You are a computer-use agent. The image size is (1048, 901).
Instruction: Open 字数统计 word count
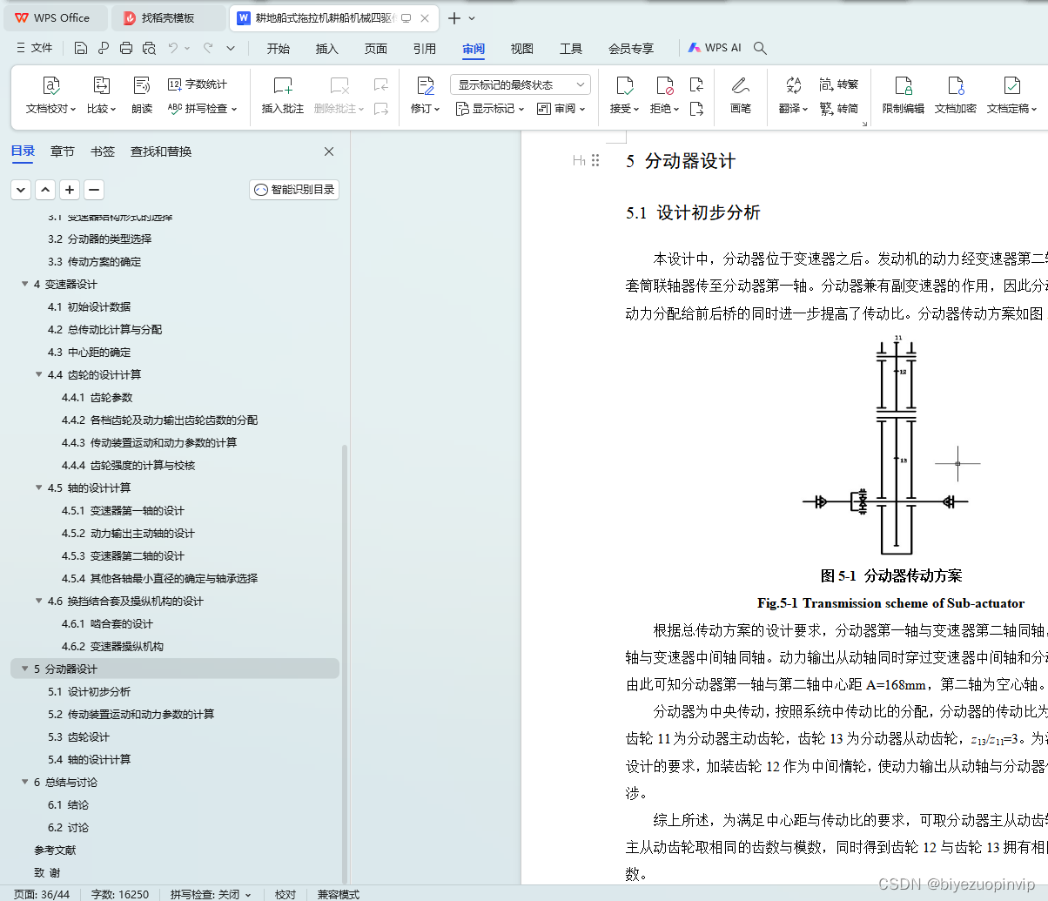point(198,84)
